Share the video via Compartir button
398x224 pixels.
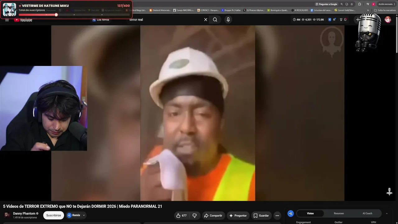click(x=213, y=216)
